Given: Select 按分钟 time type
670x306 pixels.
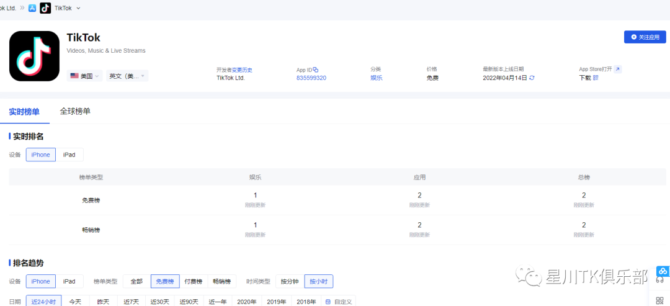Looking at the screenshot, I should click(x=290, y=281).
